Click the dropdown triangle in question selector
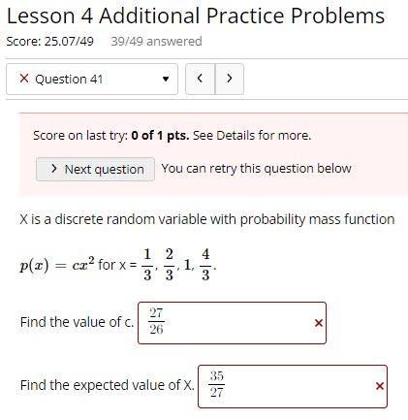This screenshot has height=420, width=408. (x=166, y=79)
